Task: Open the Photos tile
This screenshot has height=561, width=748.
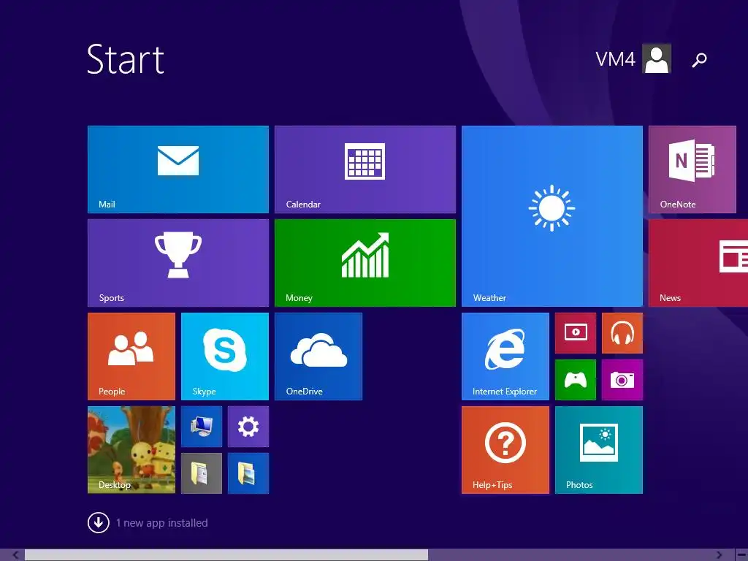Action: (599, 450)
